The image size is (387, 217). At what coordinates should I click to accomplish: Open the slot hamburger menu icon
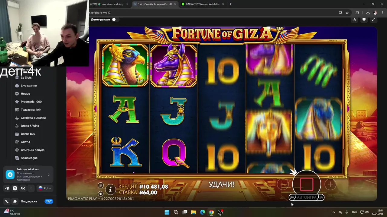pos(101,185)
